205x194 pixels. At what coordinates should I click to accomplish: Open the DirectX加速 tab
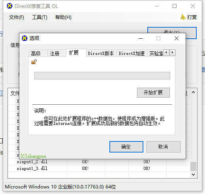132,53
